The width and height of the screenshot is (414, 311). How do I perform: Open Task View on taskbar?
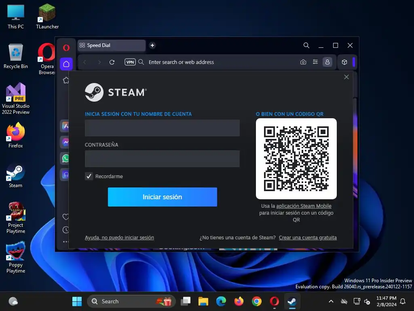[186, 301]
